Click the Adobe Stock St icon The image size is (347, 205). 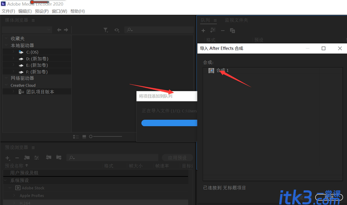(x=18, y=188)
